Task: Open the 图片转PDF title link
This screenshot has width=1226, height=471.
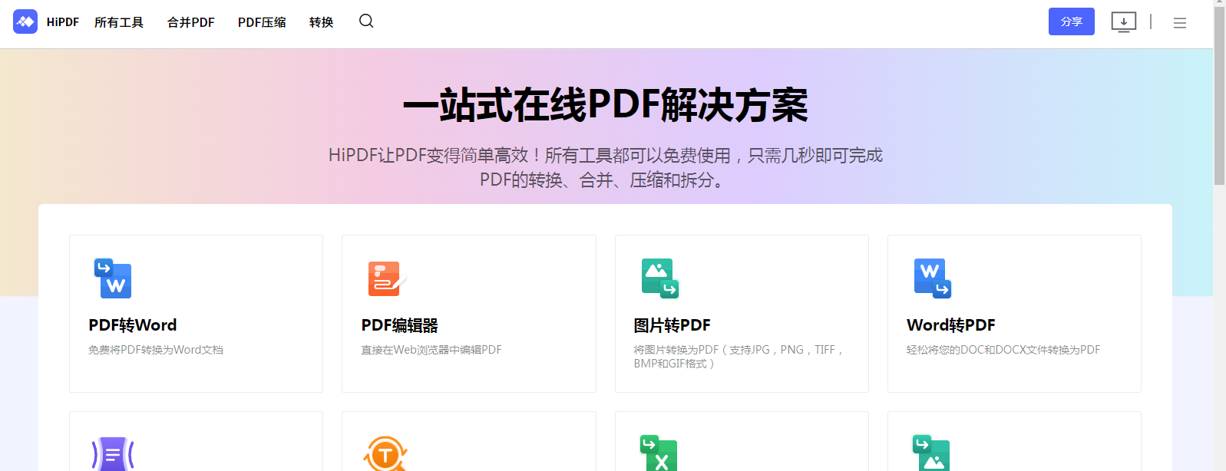Action: 672,325
